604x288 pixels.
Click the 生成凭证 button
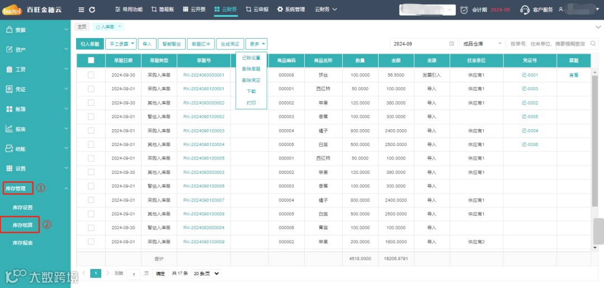(x=230, y=44)
